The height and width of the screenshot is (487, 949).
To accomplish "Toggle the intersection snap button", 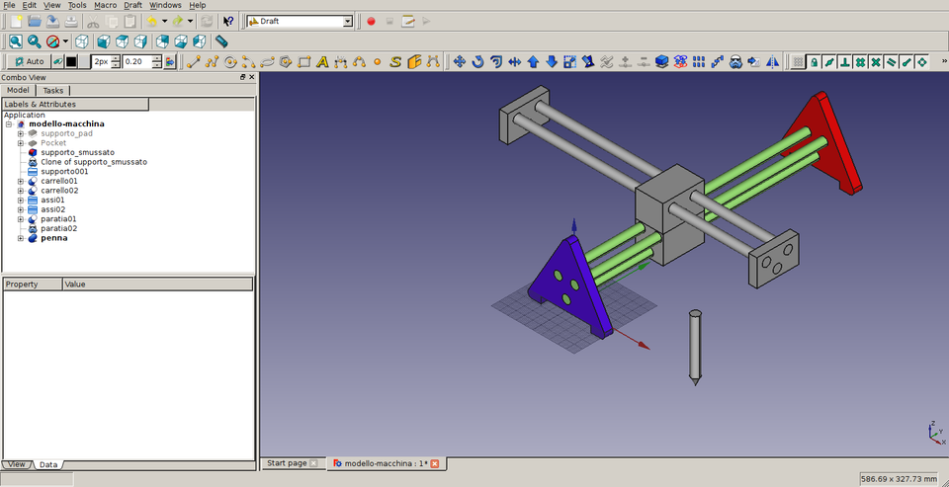I will 876,61.
